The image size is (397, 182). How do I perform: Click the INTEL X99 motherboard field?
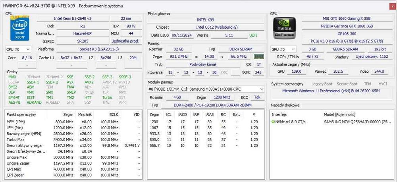pos(205,20)
